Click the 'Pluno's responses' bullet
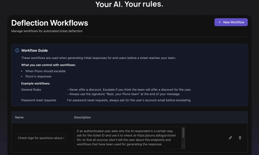Screen dimensions: 259x155 click(x=38, y=77)
